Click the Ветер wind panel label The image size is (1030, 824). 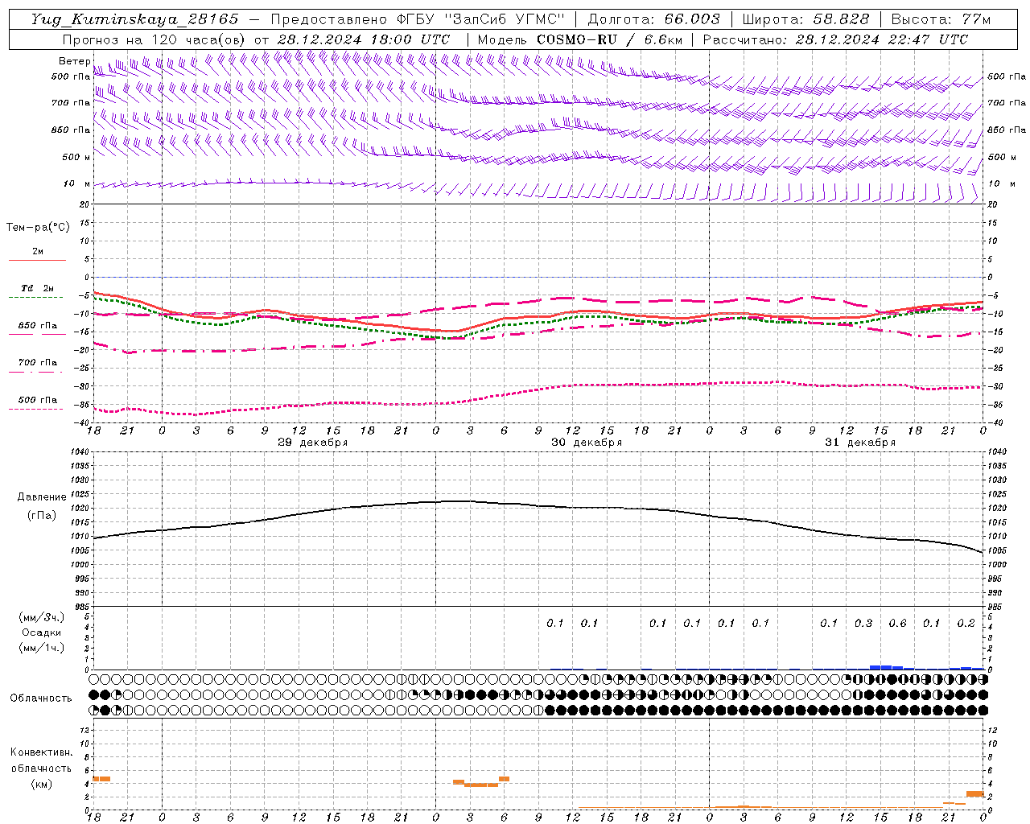click(x=74, y=61)
